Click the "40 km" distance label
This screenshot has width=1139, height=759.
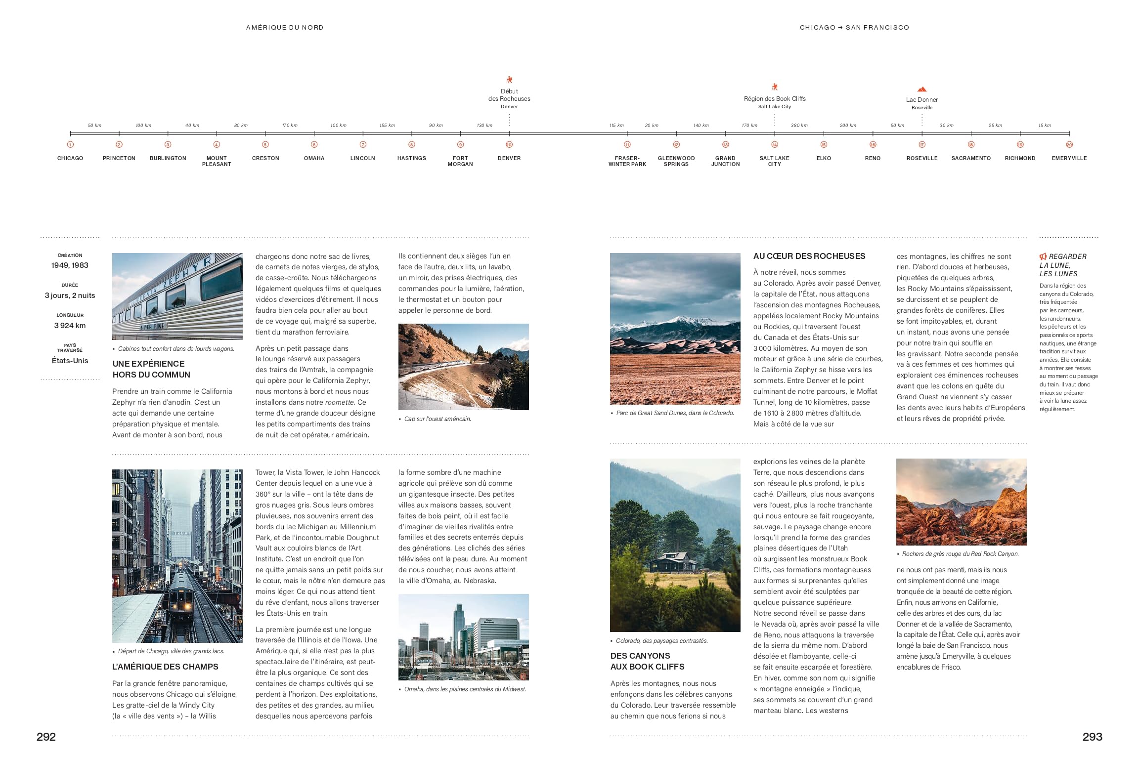[x=192, y=126]
